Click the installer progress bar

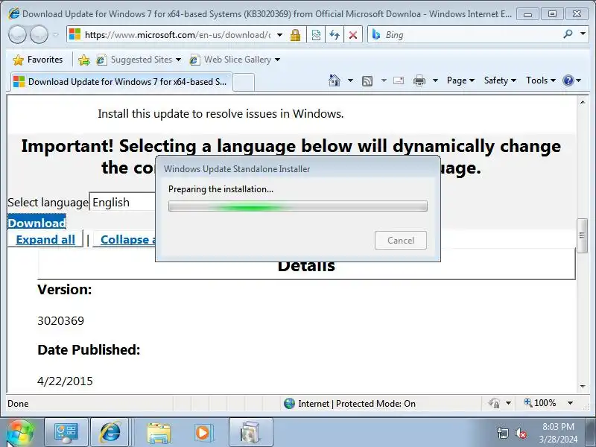[297, 206]
